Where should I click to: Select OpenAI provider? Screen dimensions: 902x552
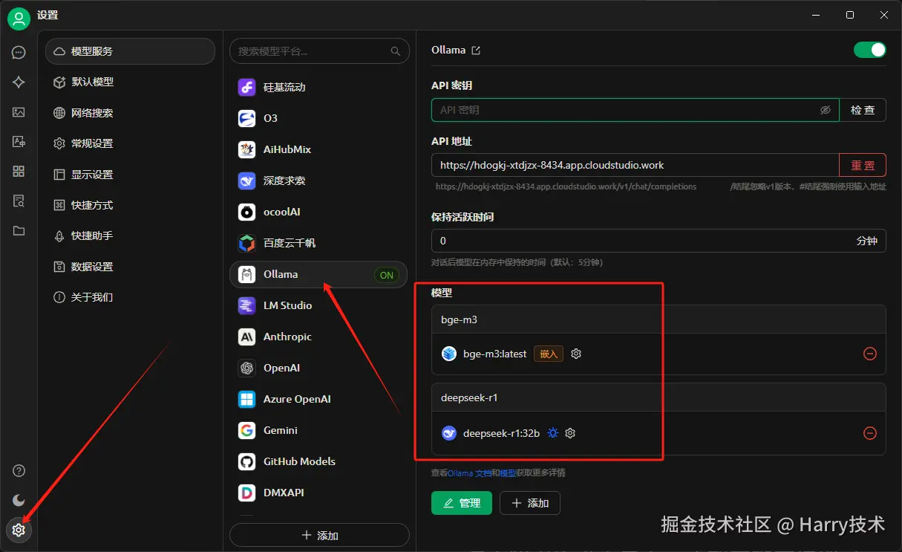(319, 368)
